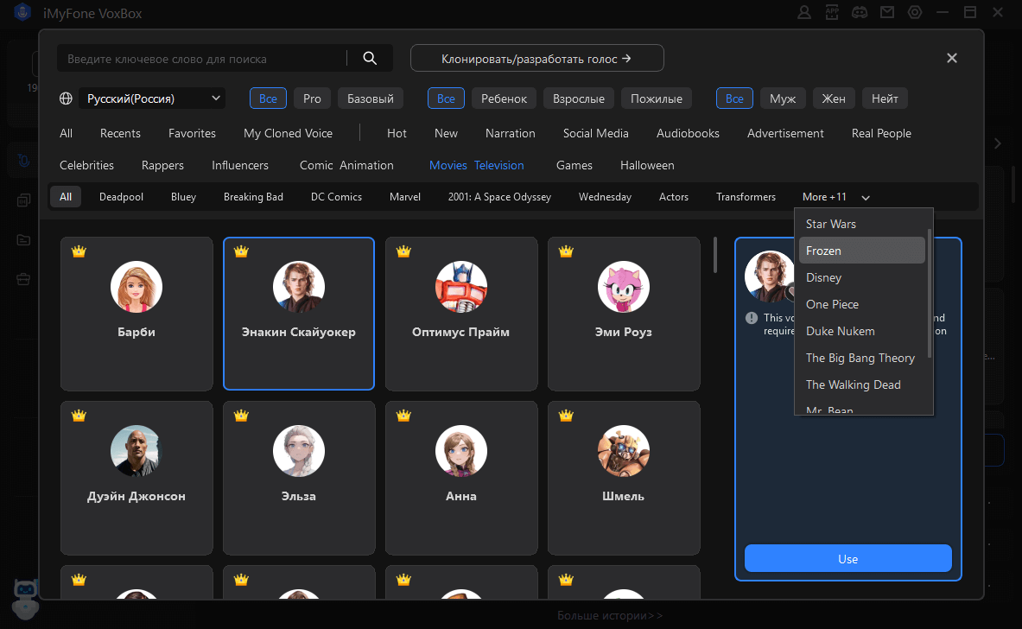Open the settings gear icon in title bar
Screen dimensions: 1022x629
[915, 12]
